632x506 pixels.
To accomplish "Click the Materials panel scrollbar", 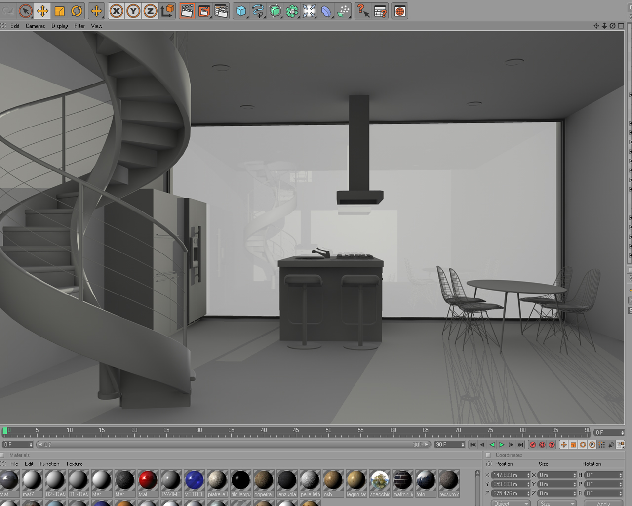I will tap(477, 488).
